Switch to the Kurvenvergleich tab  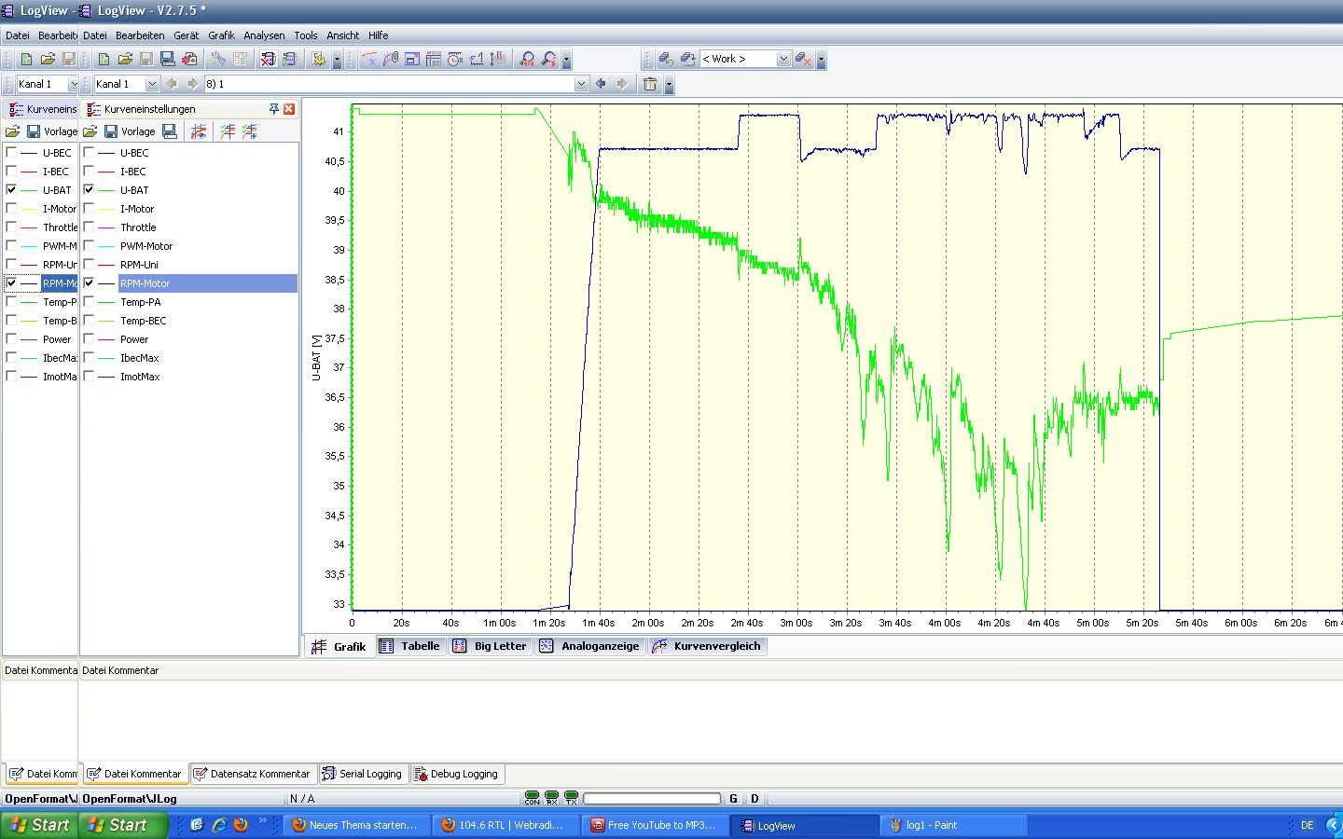tap(707, 646)
